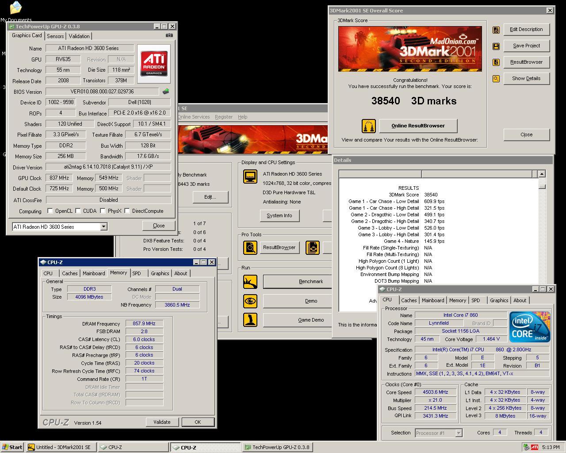Click the Untitled - 3DMark2001 SE taskbar button
This screenshot has width=566, height=453.
click(x=61, y=447)
